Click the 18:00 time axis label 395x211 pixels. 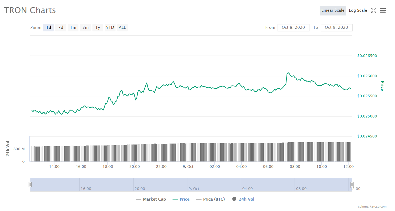coord(108,167)
